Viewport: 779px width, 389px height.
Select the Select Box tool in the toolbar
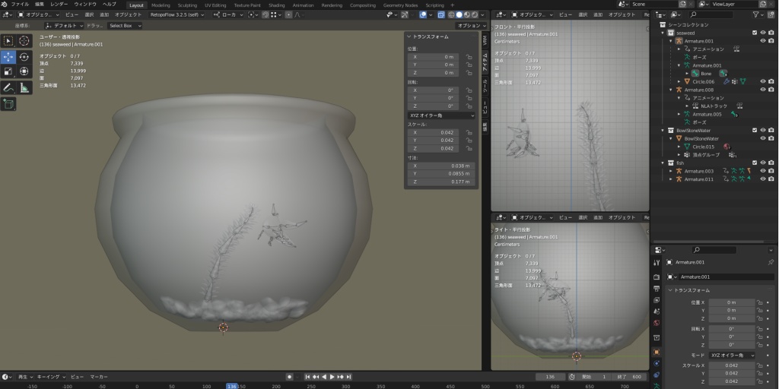(x=8, y=41)
